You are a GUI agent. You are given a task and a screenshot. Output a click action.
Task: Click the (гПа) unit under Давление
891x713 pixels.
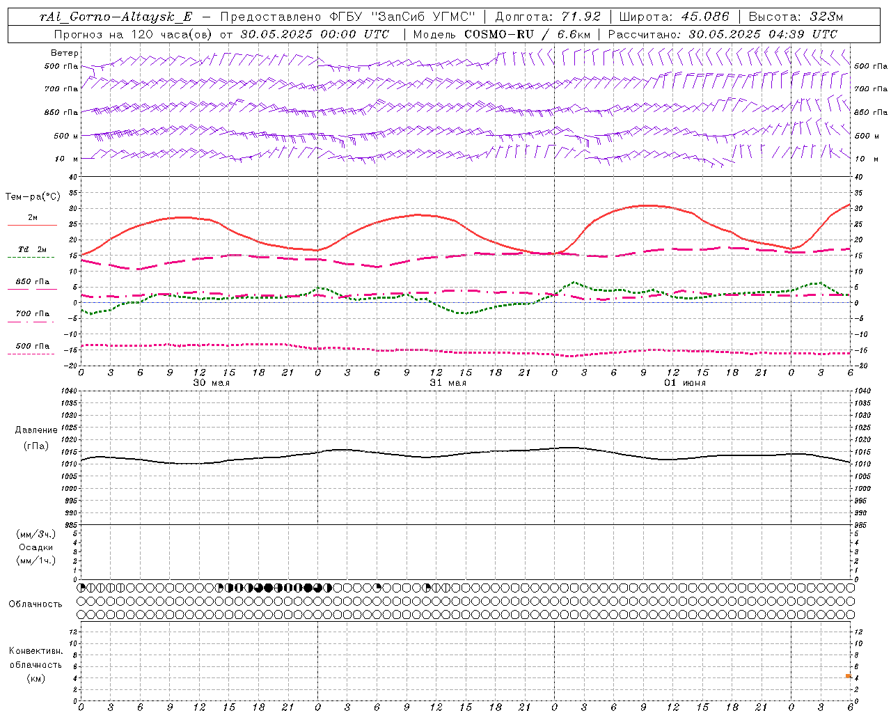[36, 446]
